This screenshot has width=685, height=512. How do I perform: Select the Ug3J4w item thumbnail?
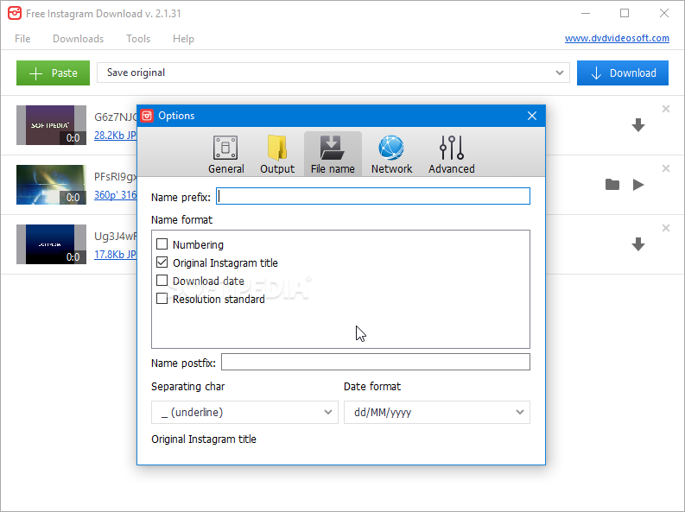(51, 244)
